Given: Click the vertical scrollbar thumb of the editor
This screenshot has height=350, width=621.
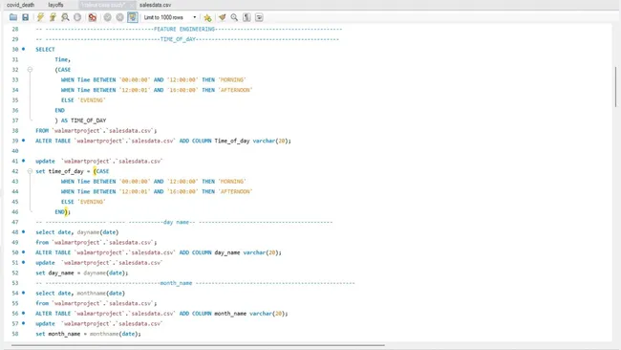Looking at the screenshot, I should coord(615,86).
